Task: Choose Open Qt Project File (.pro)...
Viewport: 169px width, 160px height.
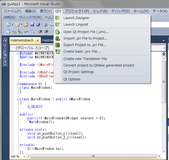Action: click(86, 32)
